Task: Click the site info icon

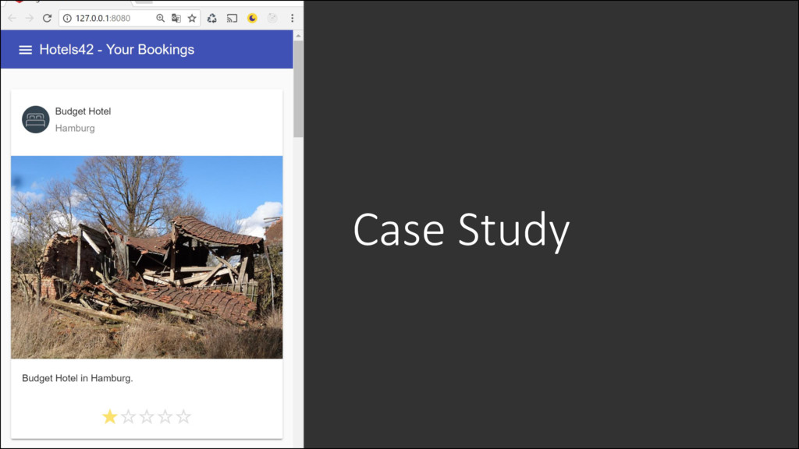Action: point(67,19)
